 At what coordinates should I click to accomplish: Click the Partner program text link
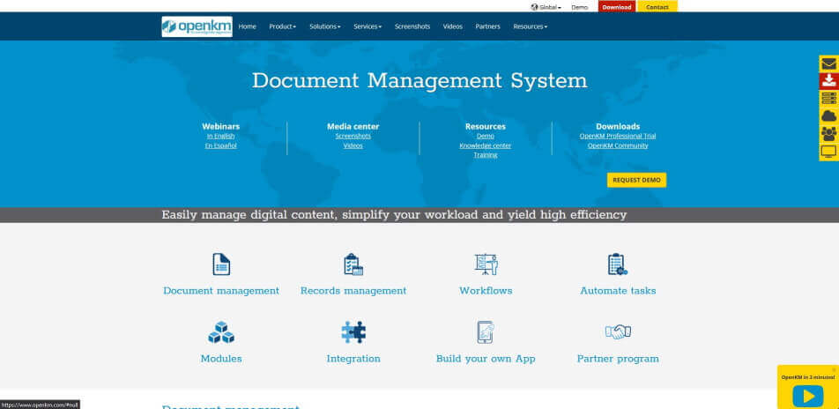point(618,359)
